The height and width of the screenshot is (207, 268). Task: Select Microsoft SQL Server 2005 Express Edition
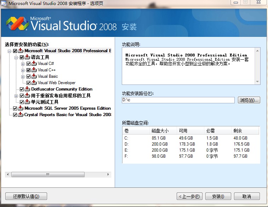[x=68, y=108]
